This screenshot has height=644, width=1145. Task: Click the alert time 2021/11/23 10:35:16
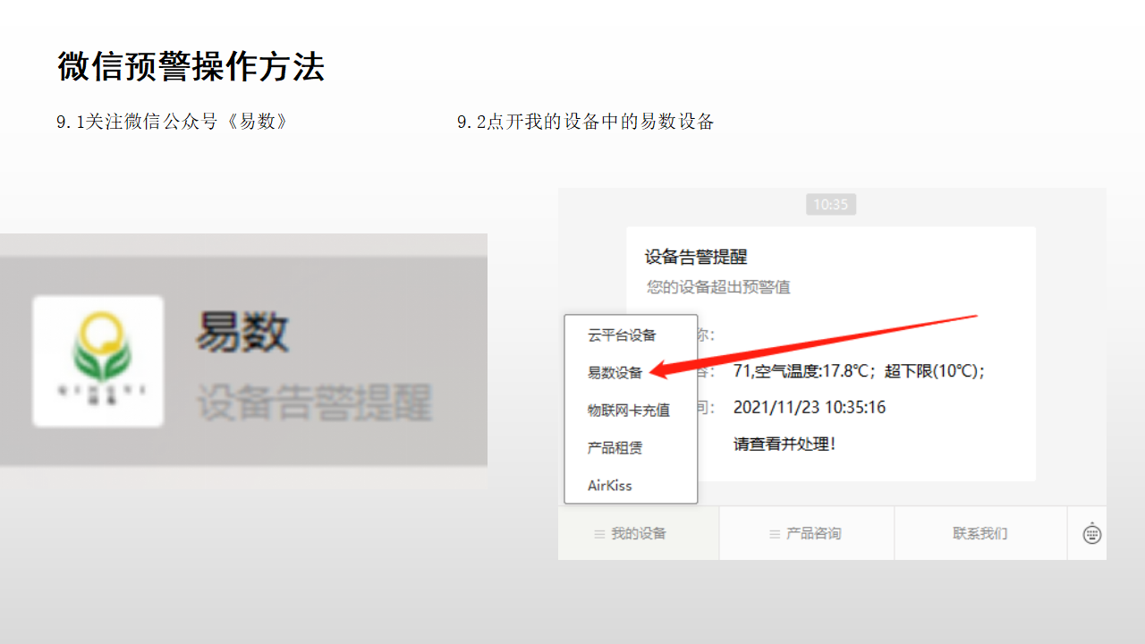click(809, 408)
